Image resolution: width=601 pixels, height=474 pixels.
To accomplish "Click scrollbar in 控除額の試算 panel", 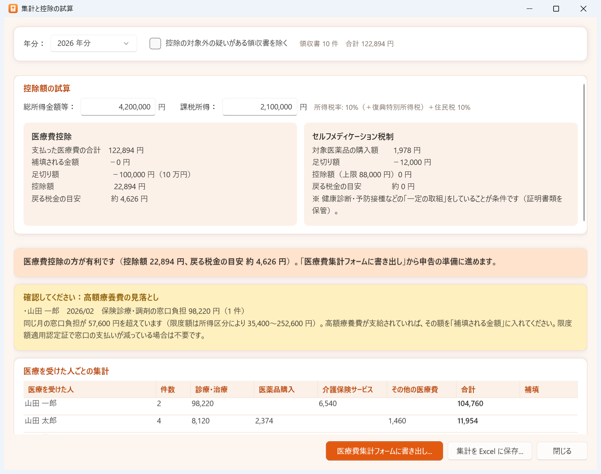I will pyautogui.click(x=584, y=152).
